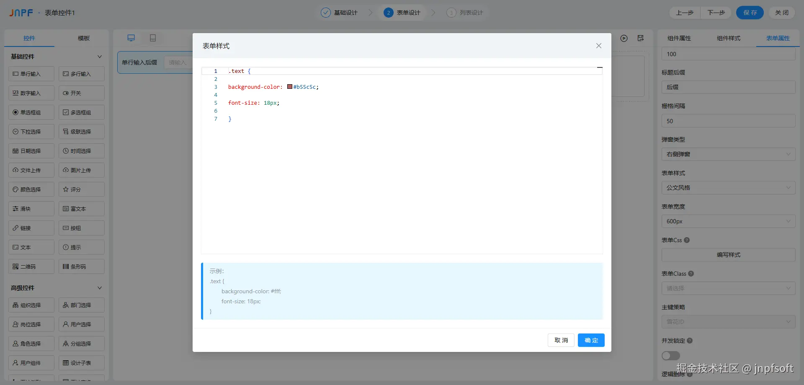Add the 部门选择 control

click(82, 305)
